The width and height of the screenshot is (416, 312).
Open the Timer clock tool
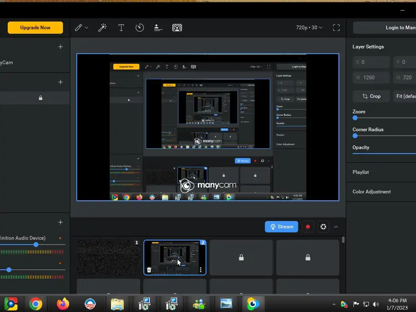click(x=140, y=28)
